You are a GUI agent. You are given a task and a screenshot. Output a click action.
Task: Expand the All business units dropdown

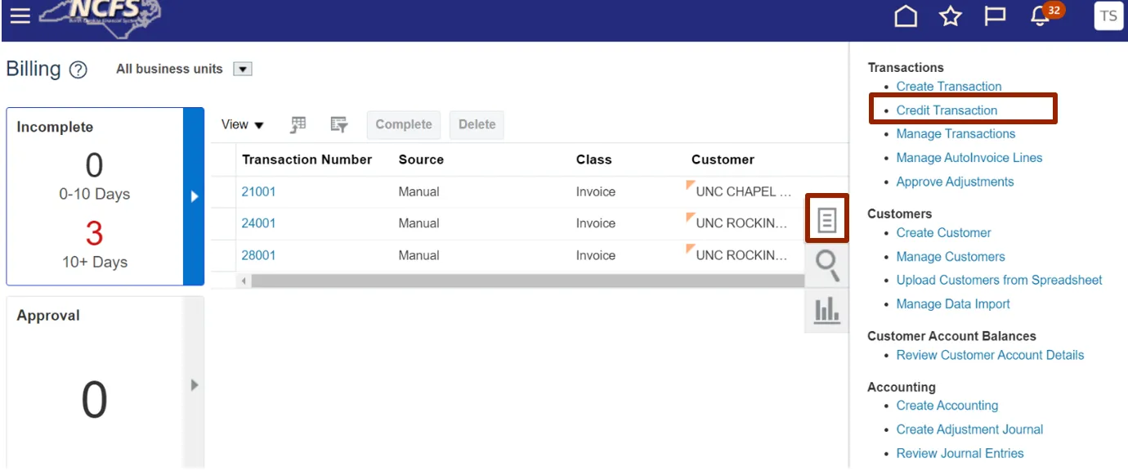coord(242,70)
